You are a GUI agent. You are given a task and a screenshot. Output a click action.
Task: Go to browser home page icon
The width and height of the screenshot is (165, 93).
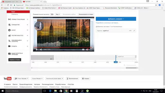11,5
